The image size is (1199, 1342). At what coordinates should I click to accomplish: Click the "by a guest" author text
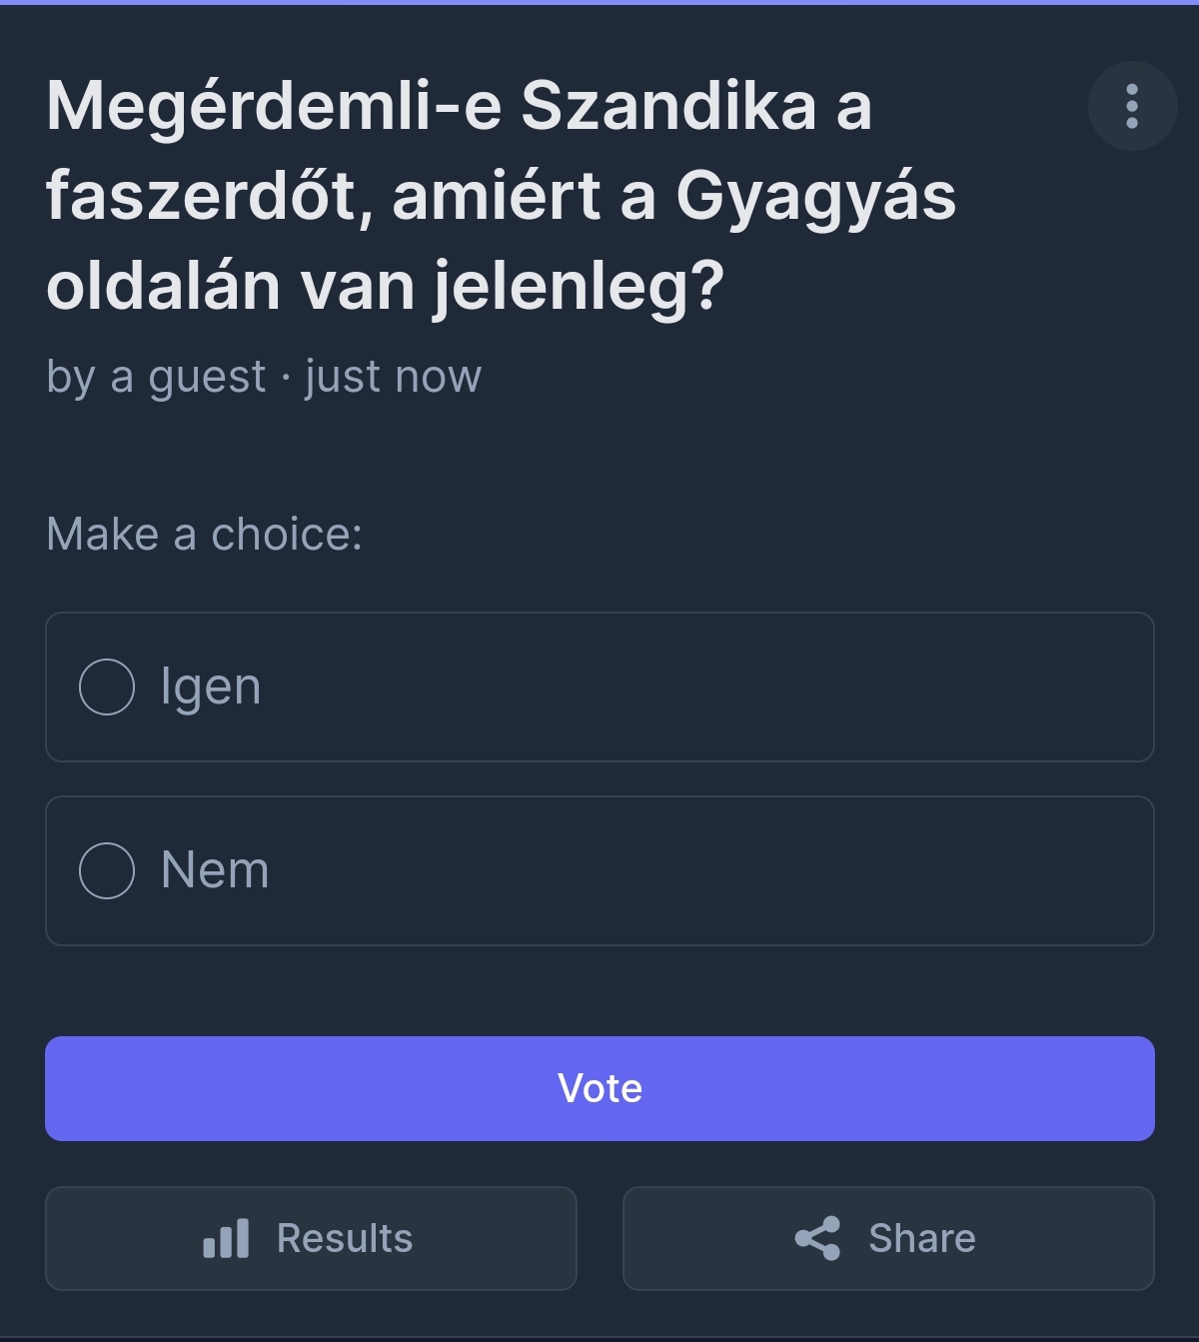point(156,378)
